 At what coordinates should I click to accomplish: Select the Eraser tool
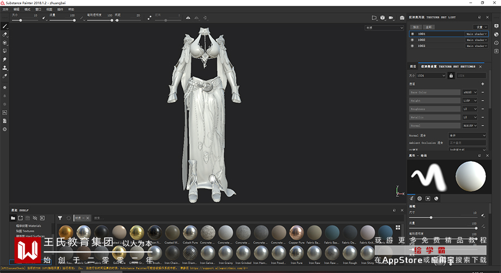click(5, 34)
